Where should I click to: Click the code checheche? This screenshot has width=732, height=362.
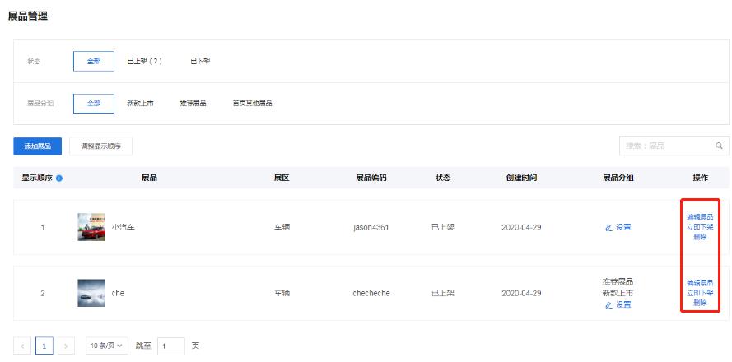(x=371, y=294)
